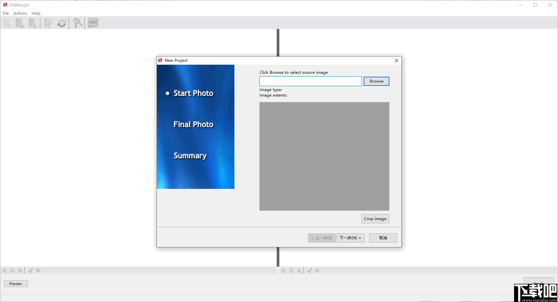Click the refresh arrows toolbar icon
The image size is (558, 302).
click(x=62, y=23)
